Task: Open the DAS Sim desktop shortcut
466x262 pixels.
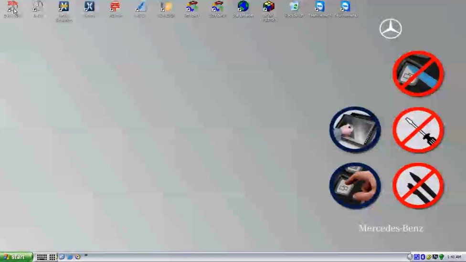Action: point(12,9)
